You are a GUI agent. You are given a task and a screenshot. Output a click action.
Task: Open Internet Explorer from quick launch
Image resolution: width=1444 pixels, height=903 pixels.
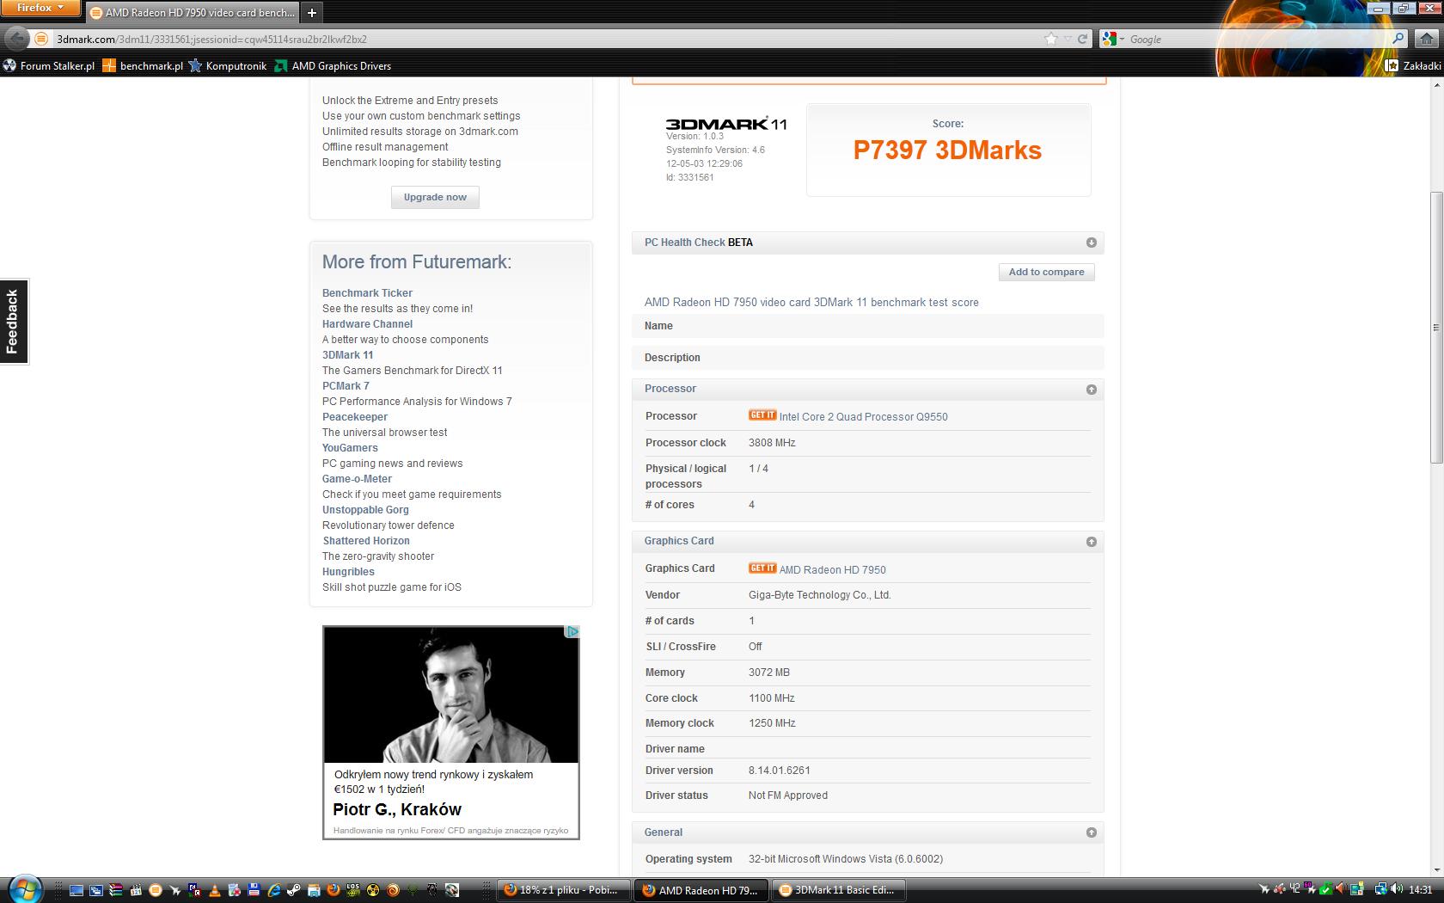click(x=274, y=890)
